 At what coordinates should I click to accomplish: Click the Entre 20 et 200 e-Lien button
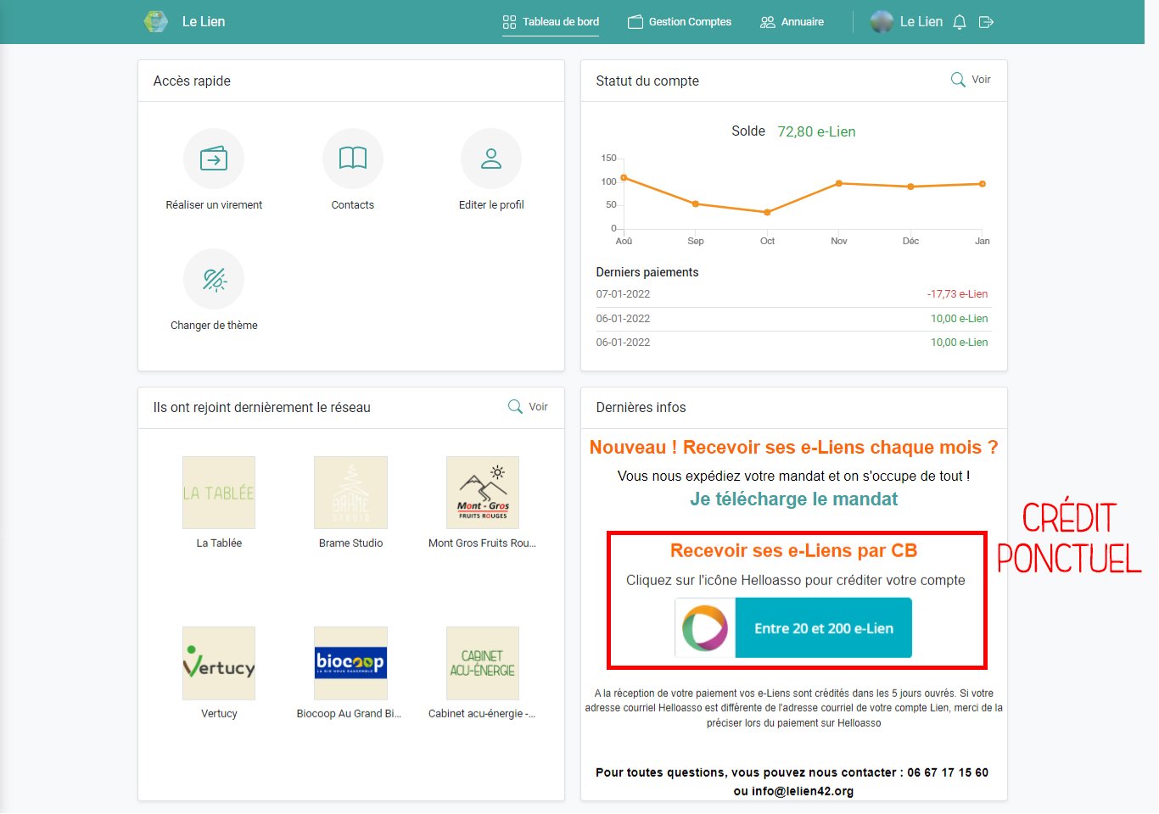(x=823, y=628)
